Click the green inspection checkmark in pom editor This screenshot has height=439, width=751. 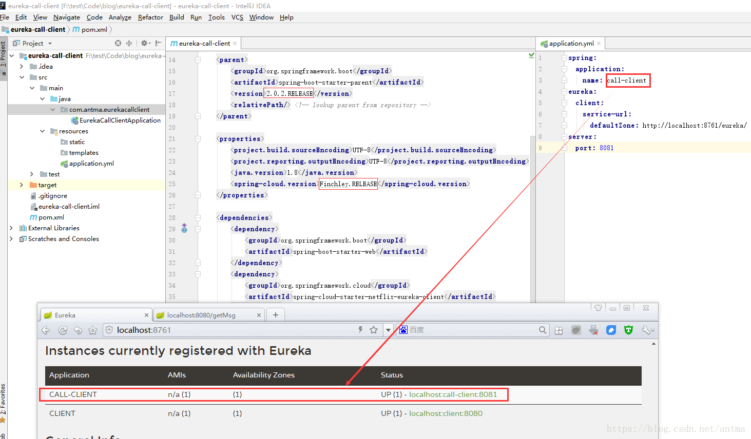click(x=531, y=55)
